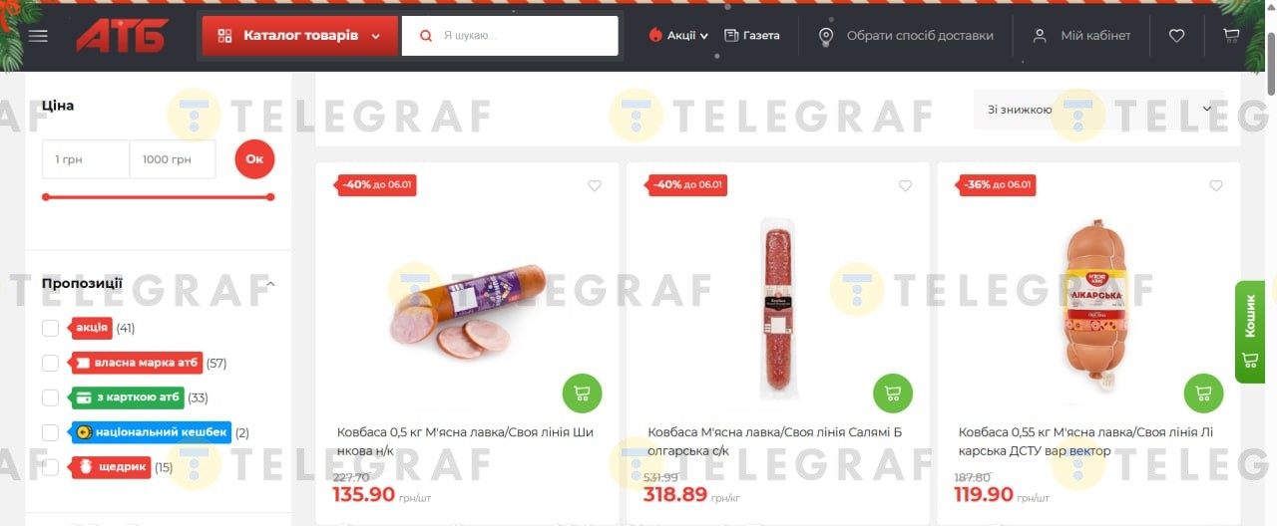The width and height of the screenshot is (1277, 526).
Task: Open the shopping cart icon in header
Action: point(1232,36)
